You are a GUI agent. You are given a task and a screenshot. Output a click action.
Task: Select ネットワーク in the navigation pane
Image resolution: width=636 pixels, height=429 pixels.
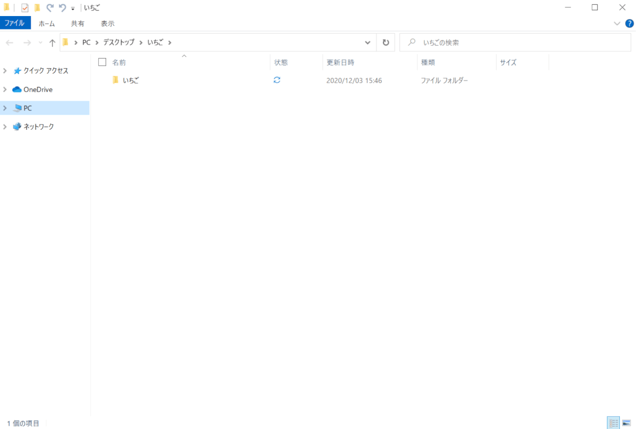(x=39, y=127)
